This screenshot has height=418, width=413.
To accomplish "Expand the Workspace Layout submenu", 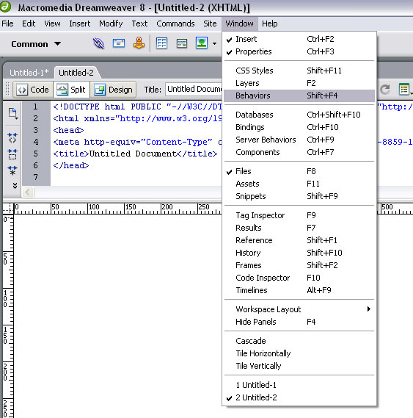I will [299, 309].
